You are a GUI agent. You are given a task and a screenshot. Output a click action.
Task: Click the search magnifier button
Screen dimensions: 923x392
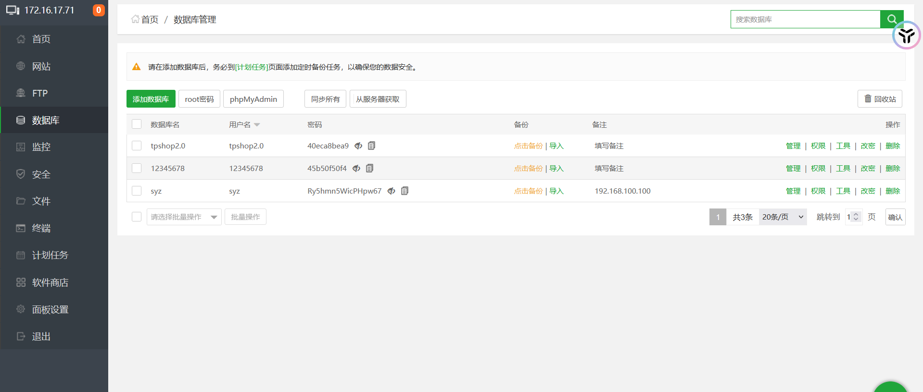(x=892, y=19)
